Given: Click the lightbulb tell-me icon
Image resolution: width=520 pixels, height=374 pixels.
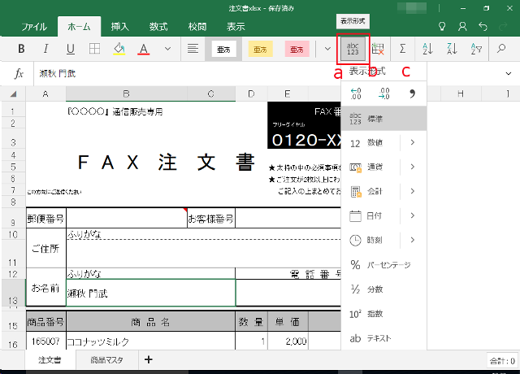Looking at the screenshot, I should coord(442,26).
